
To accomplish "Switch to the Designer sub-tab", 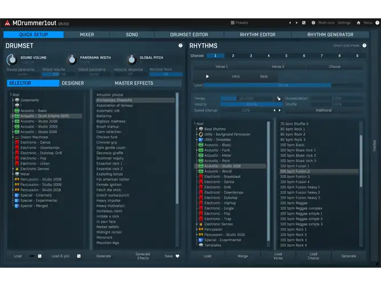I will 73,84.
